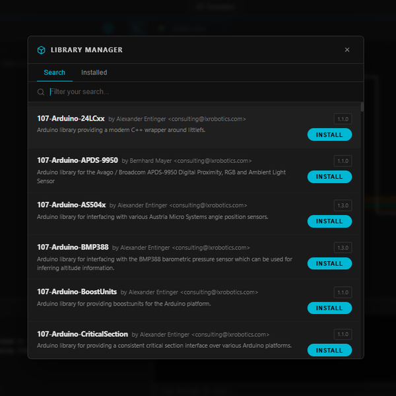Close the Library Manager dialog
396x396 pixels.
(347, 49)
